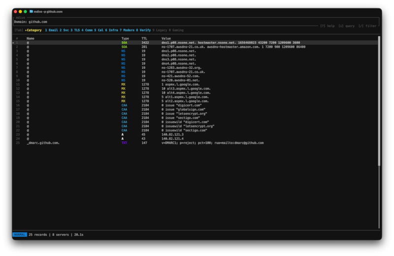
Task: Select the Modern category tab
Action: pos(127,30)
